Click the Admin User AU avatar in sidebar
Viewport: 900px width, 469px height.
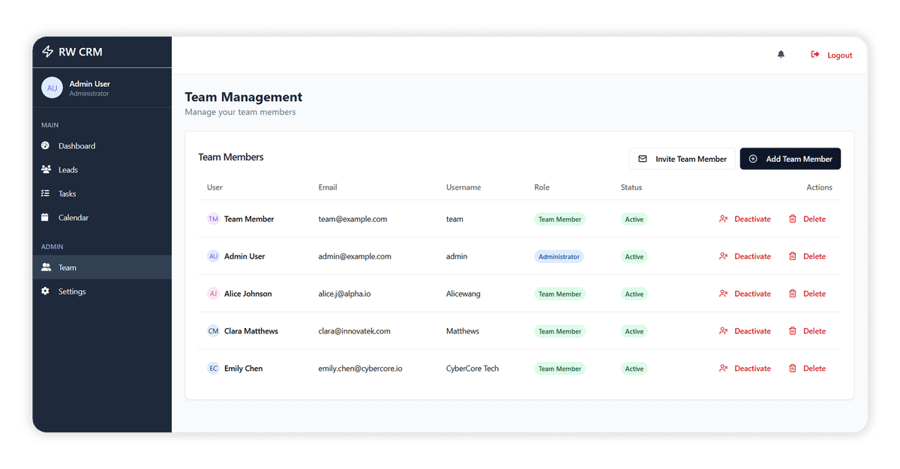click(52, 88)
